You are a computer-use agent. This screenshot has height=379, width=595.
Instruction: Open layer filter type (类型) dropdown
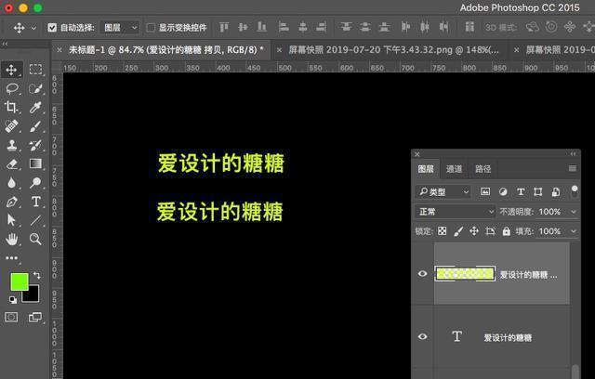click(443, 191)
